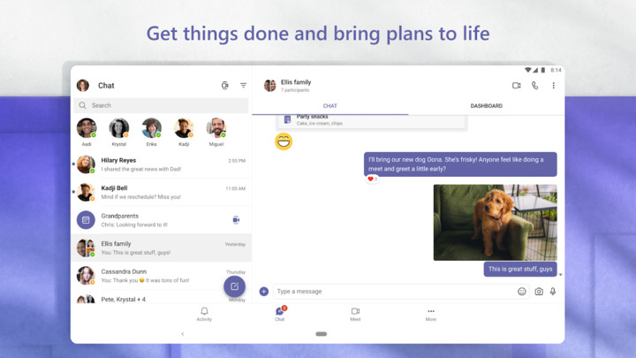This screenshot has width=636, height=358.
Task: Tap the new chat compose button
Action: (234, 286)
